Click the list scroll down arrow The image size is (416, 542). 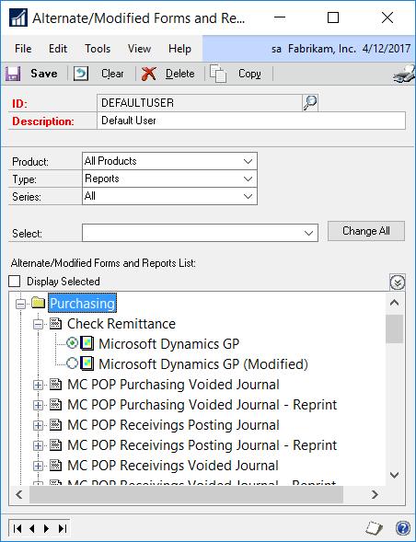point(394,476)
